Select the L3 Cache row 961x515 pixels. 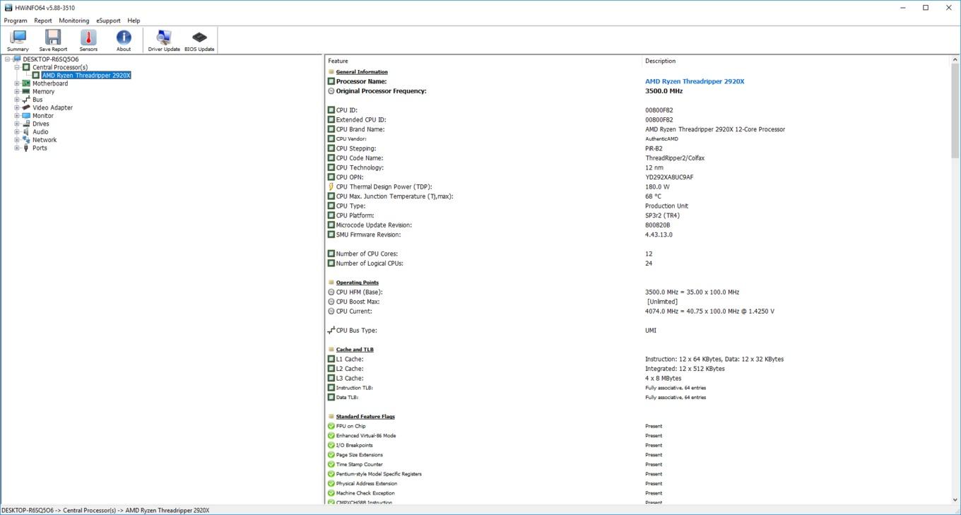point(638,379)
